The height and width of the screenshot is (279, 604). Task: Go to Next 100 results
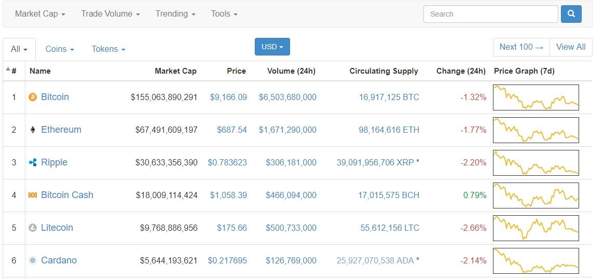[x=521, y=47]
